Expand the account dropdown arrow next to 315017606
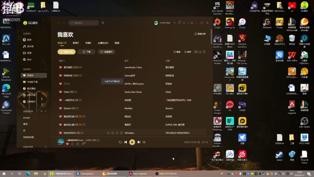Viewport: 314px width, 177px height. [174, 23]
